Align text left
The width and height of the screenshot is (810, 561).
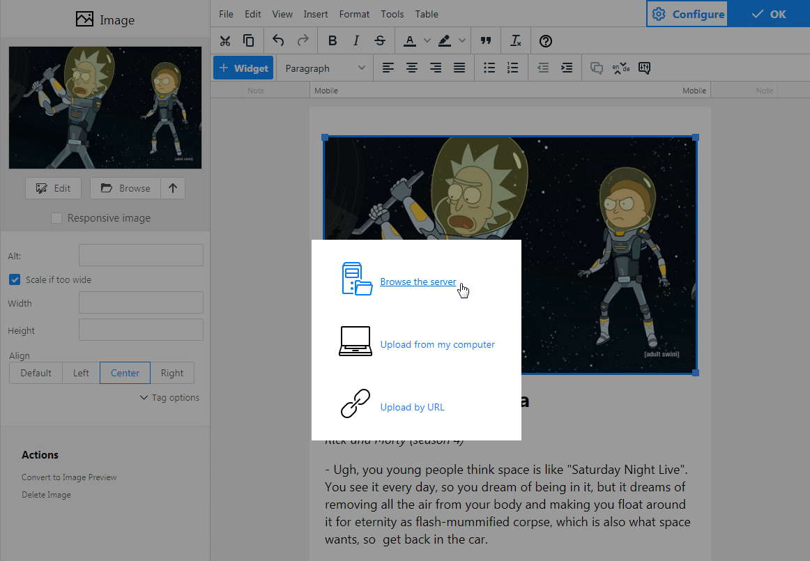388,68
